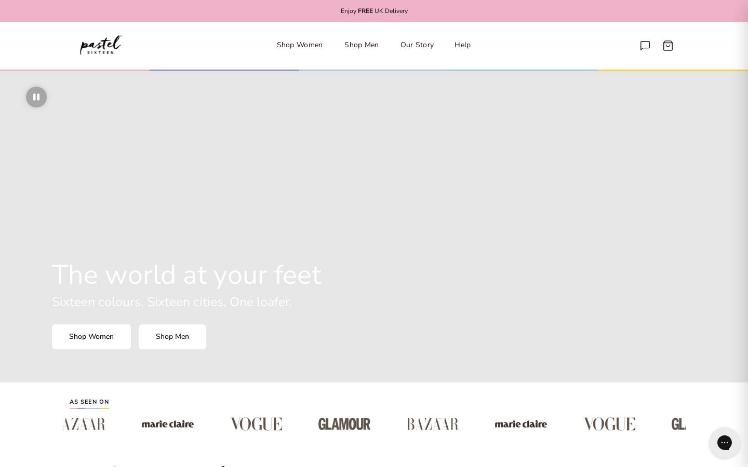Select the second Marie Claire logo
The image size is (748, 467).
coord(521,424)
